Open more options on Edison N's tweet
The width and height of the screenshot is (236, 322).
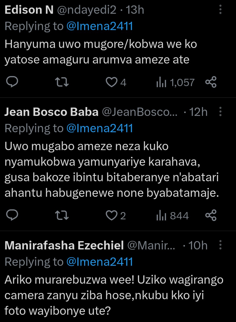coord(220,10)
